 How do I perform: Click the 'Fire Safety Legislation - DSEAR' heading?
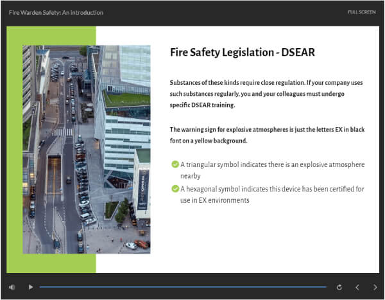(243, 53)
